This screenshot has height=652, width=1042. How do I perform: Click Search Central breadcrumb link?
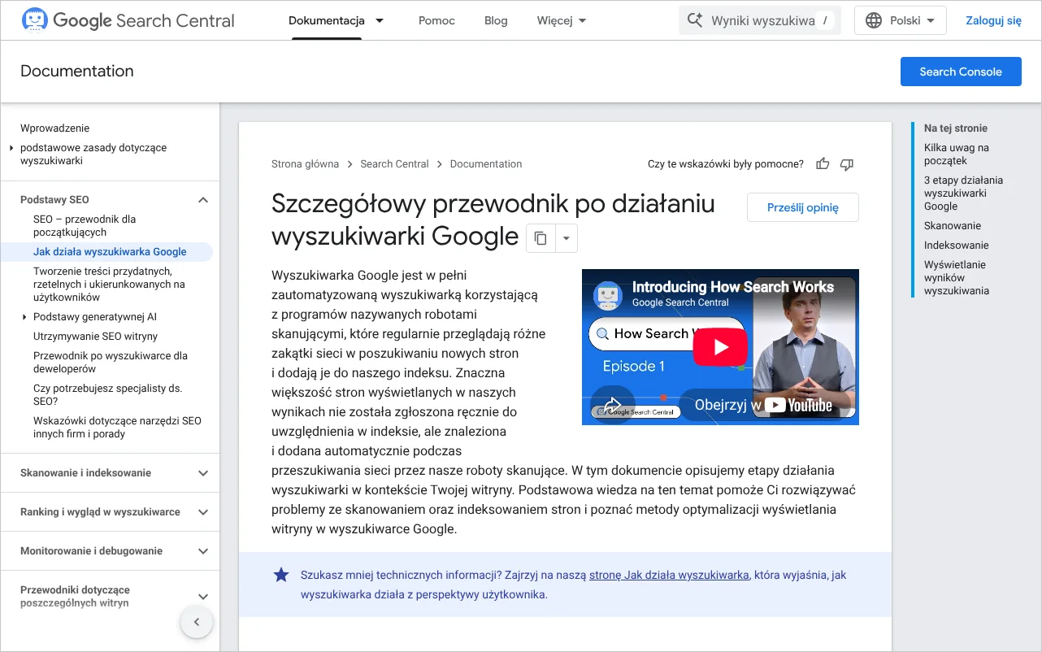click(394, 164)
